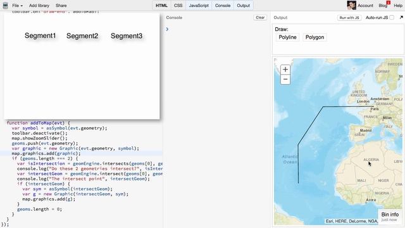Click the Segment2 label
Image resolution: width=405 pixels, height=228 pixels.
(x=82, y=36)
